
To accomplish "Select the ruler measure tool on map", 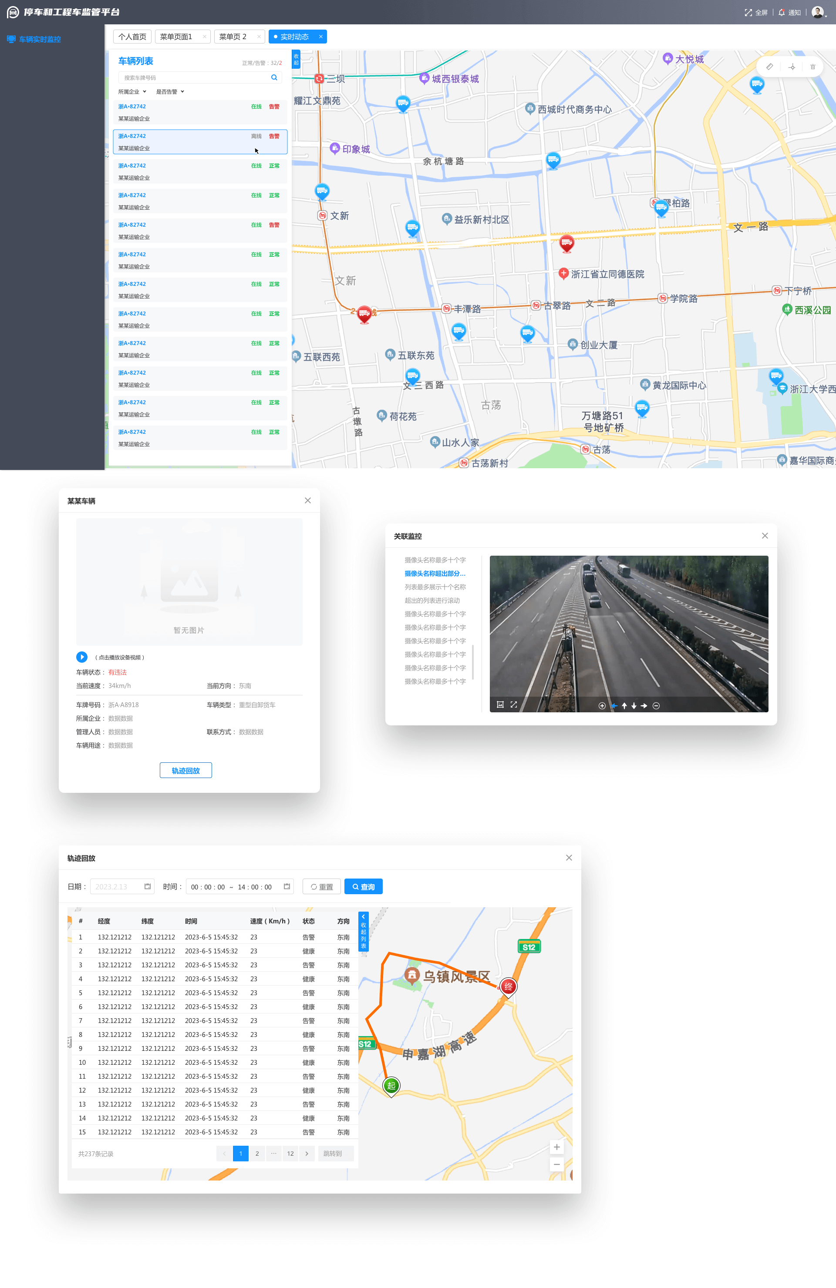I will point(769,67).
